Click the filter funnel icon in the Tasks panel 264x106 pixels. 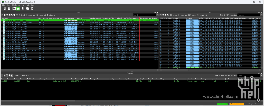tap(163, 15)
